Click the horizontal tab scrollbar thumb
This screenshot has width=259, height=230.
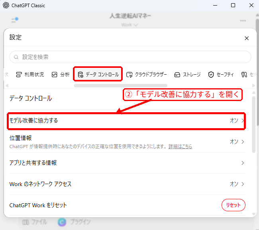(121, 85)
